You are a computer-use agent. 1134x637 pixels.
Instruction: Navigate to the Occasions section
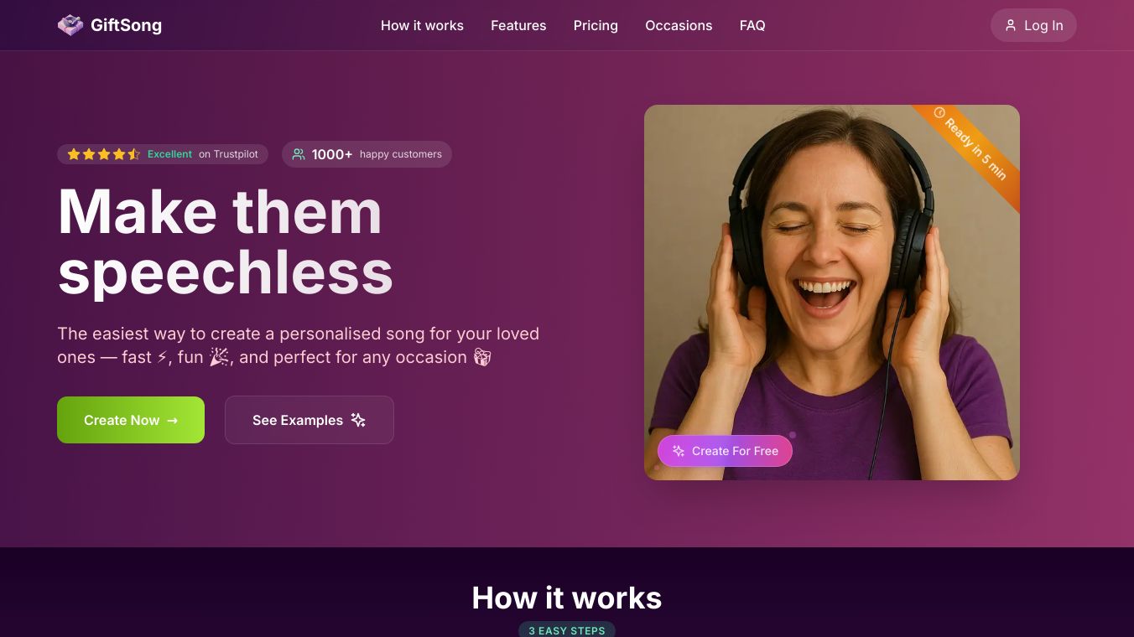(679, 25)
